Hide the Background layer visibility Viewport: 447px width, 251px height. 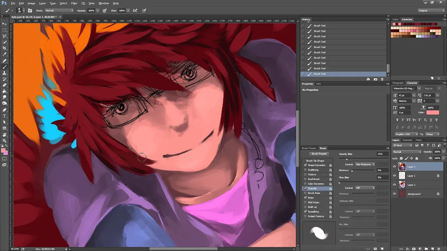pos(395,194)
